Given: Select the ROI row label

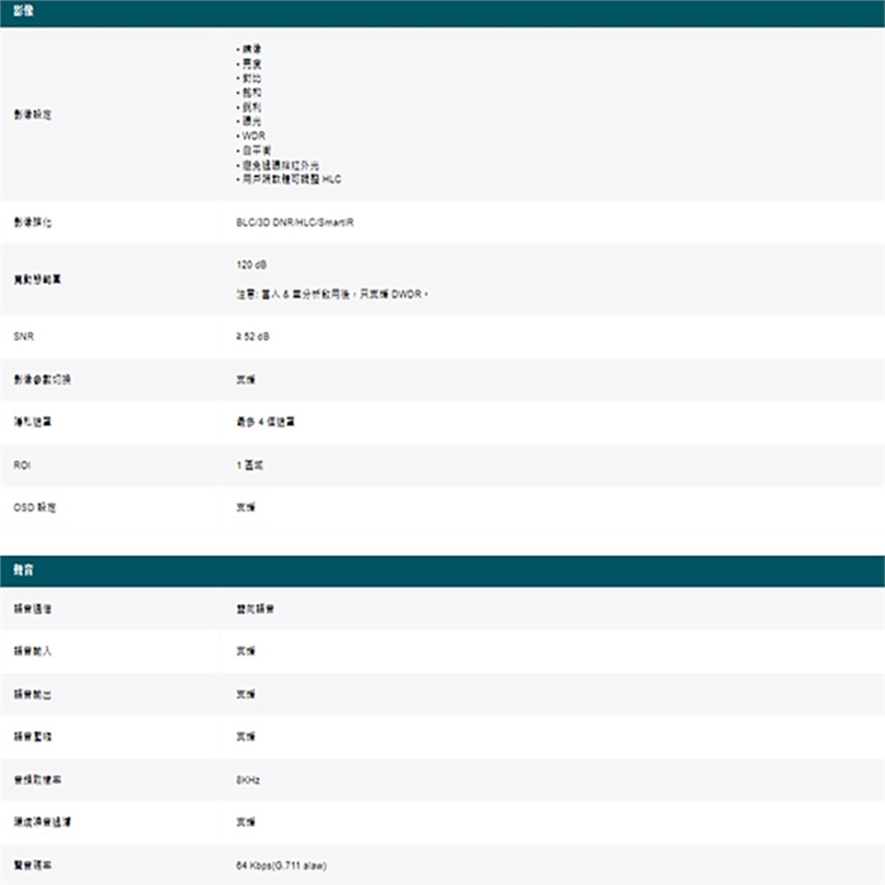Looking at the screenshot, I should (x=23, y=466).
